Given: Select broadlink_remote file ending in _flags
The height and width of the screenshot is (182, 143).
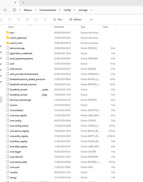Looking at the screenshot, I should coord(28,95).
